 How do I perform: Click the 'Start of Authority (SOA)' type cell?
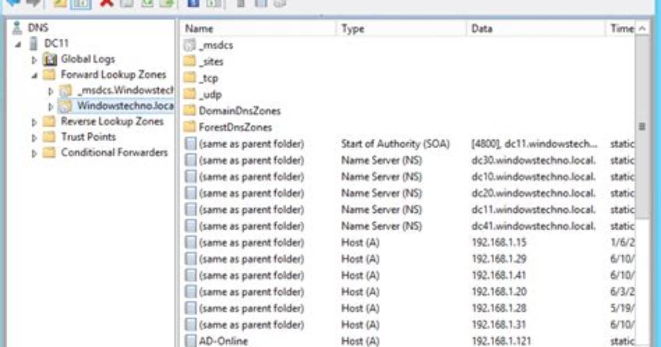395,144
